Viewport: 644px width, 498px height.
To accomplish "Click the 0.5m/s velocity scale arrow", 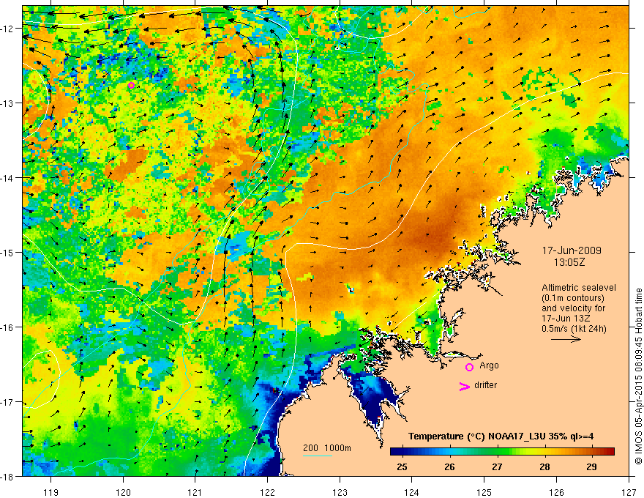I will pos(566,339).
